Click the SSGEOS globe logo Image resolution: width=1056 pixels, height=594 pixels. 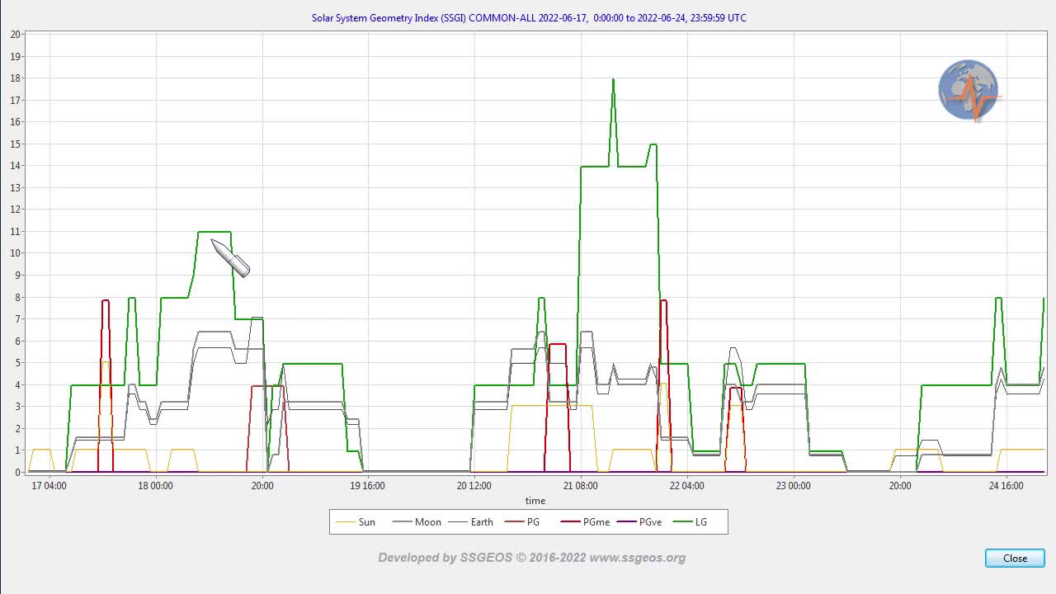coord(969,91)
